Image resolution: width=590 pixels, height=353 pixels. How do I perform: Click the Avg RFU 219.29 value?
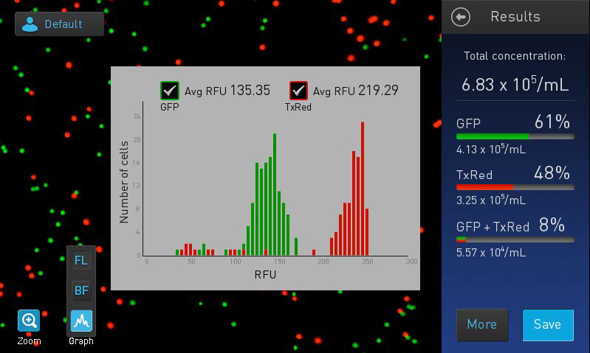(x=356, y=91)
